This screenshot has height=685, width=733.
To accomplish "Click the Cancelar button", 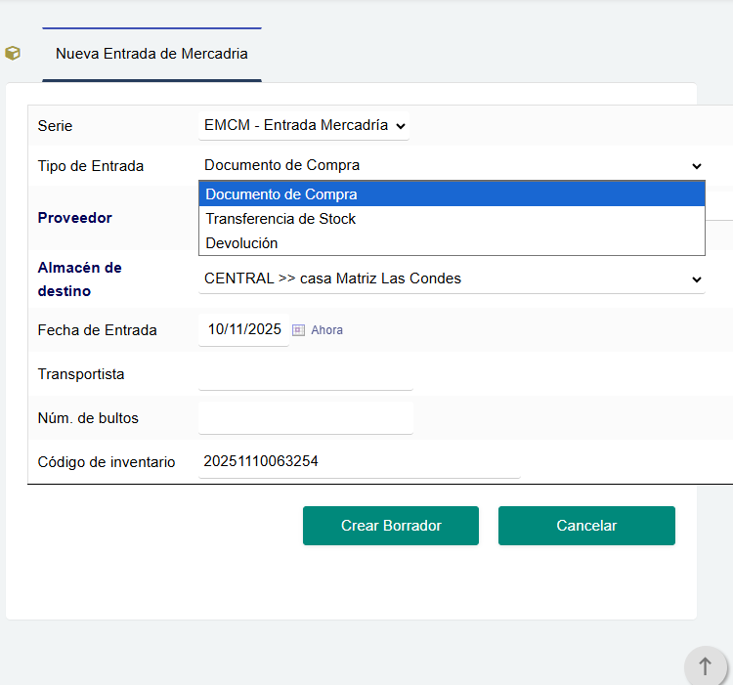I will tap(586, 526).
